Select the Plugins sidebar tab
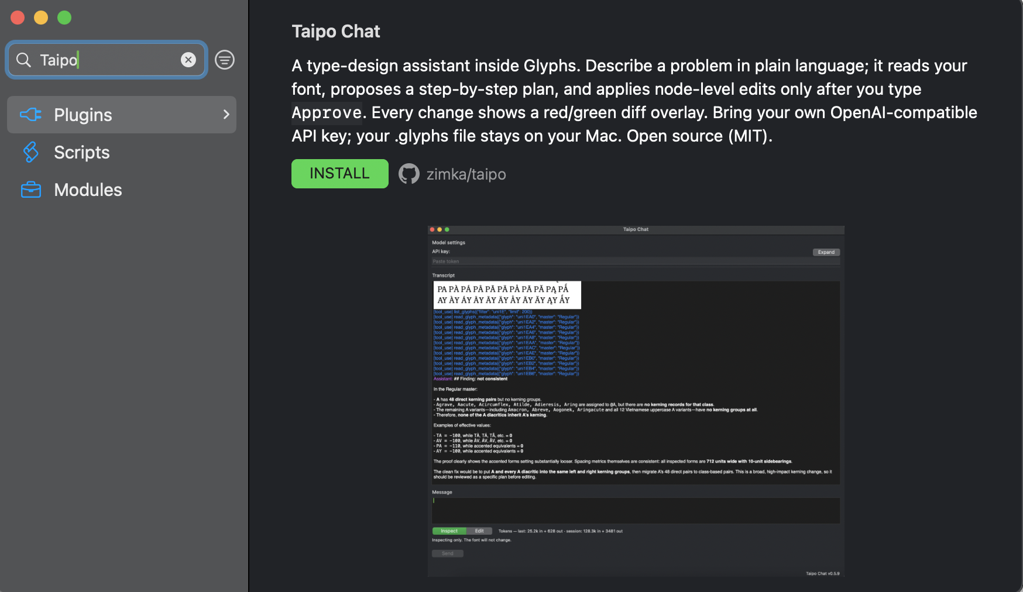Screen dimensions: 1023x592 (122, 115)
